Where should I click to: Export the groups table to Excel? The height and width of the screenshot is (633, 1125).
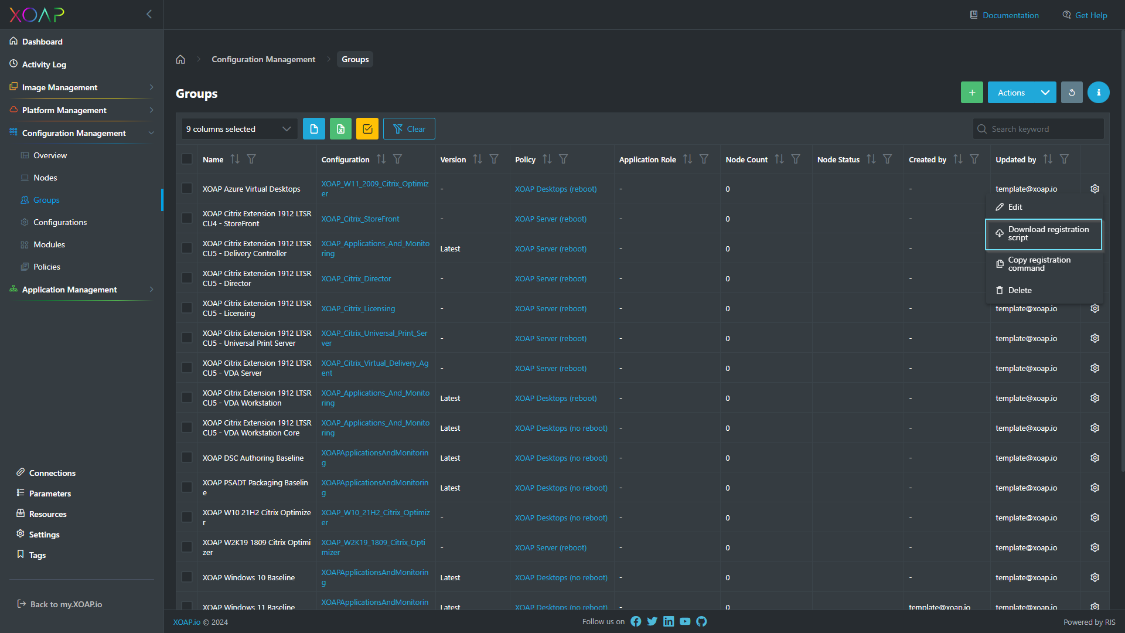click(x=340, y=128)
